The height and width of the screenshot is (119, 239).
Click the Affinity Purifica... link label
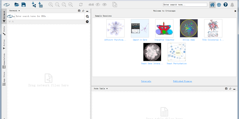click(115, 40)
